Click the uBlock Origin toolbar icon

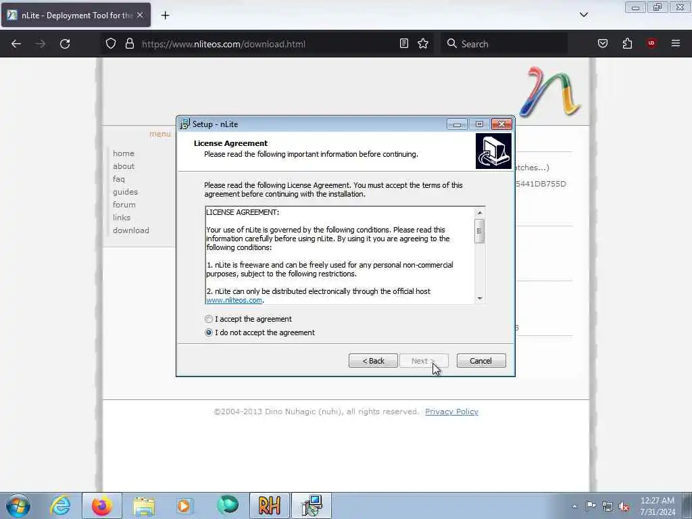point(651,43)
